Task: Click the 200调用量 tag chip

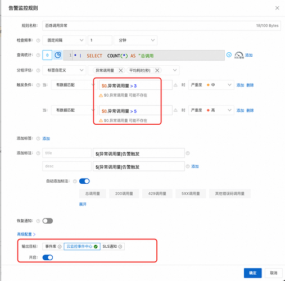Action: click(124, 193)
